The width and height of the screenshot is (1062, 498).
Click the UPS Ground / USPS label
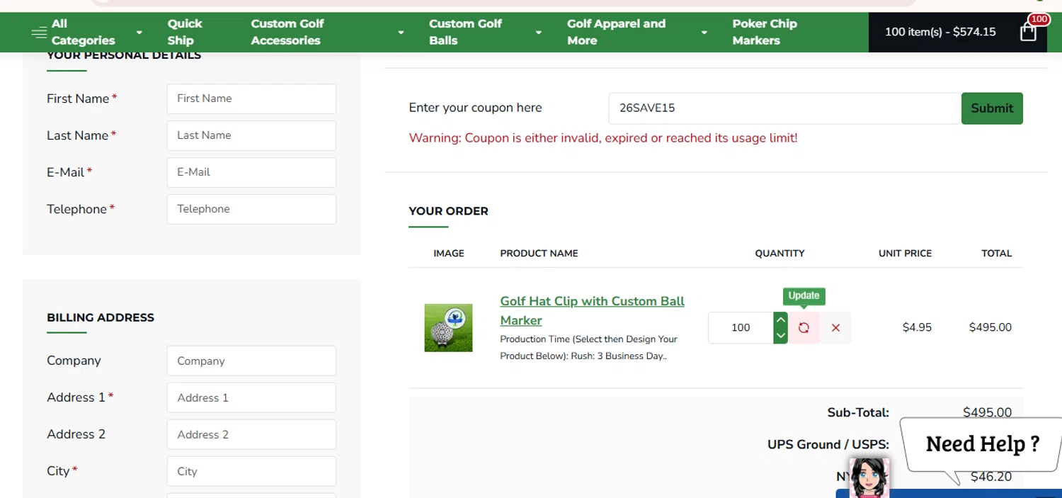[x=828, y=445]
